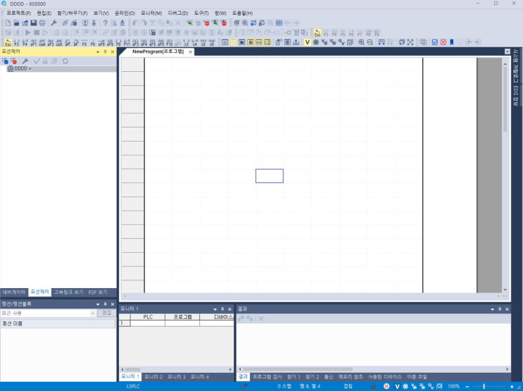Select the Esc arrow selection tool
523x391 pixels.
click(317, 33)
